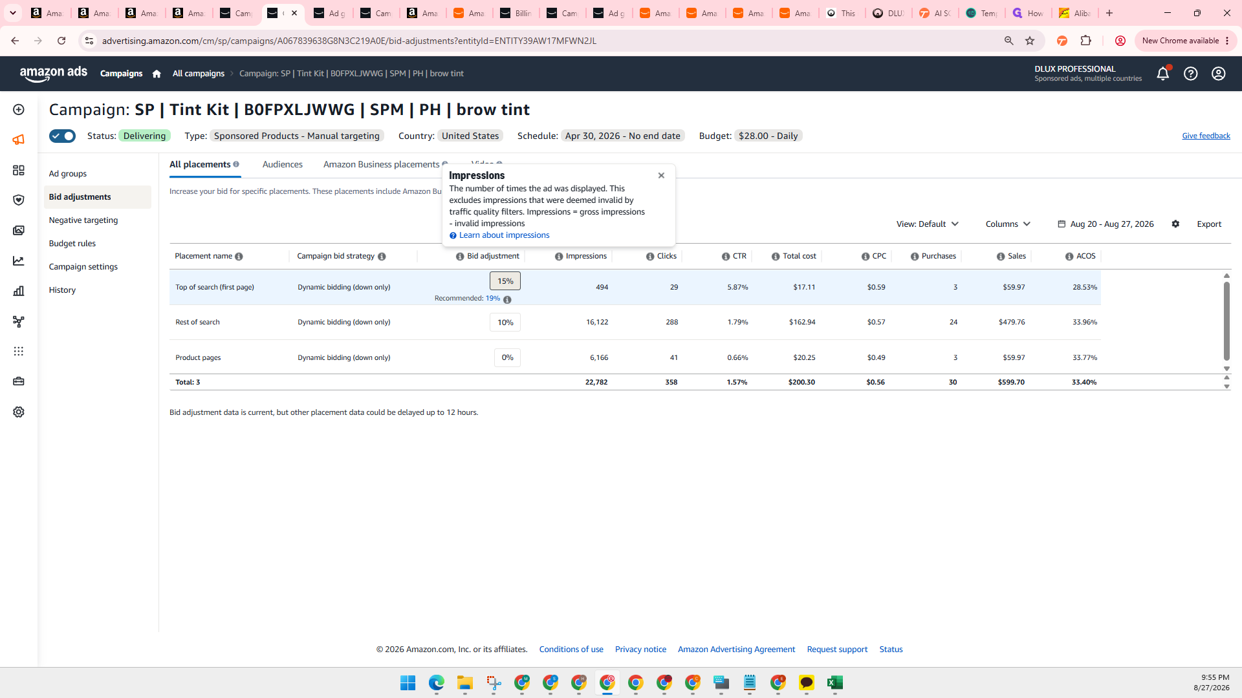Image resolution: width=1242 pixels, height=698 pixels.
Task: Reload the page
Action: click(61, 41)
